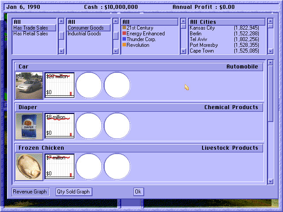Click the Frozen Chicken product title
Viewport: 283px width, 212px height.
click(41, 148)
